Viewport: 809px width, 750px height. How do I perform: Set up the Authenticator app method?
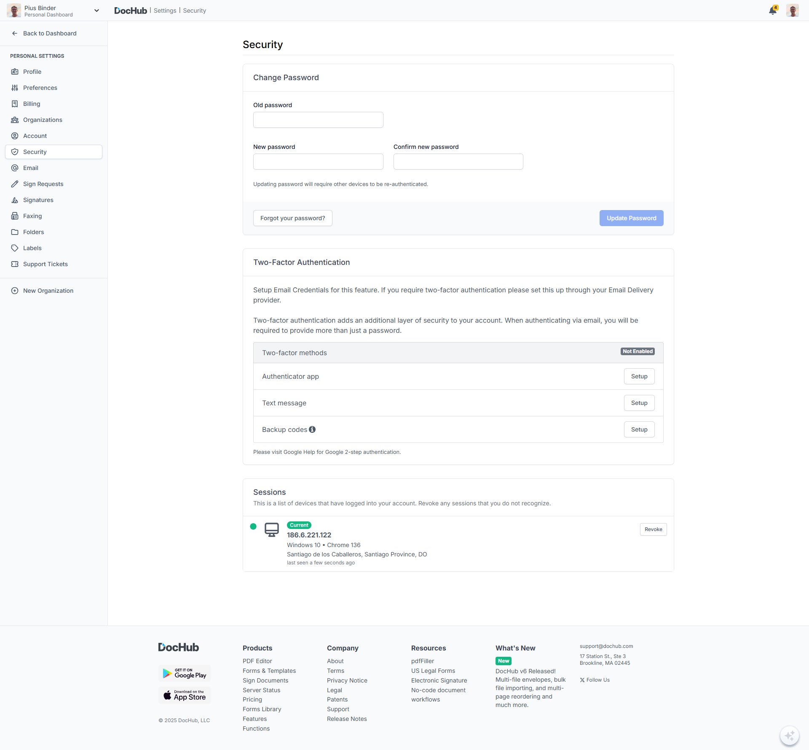[639, 376]
